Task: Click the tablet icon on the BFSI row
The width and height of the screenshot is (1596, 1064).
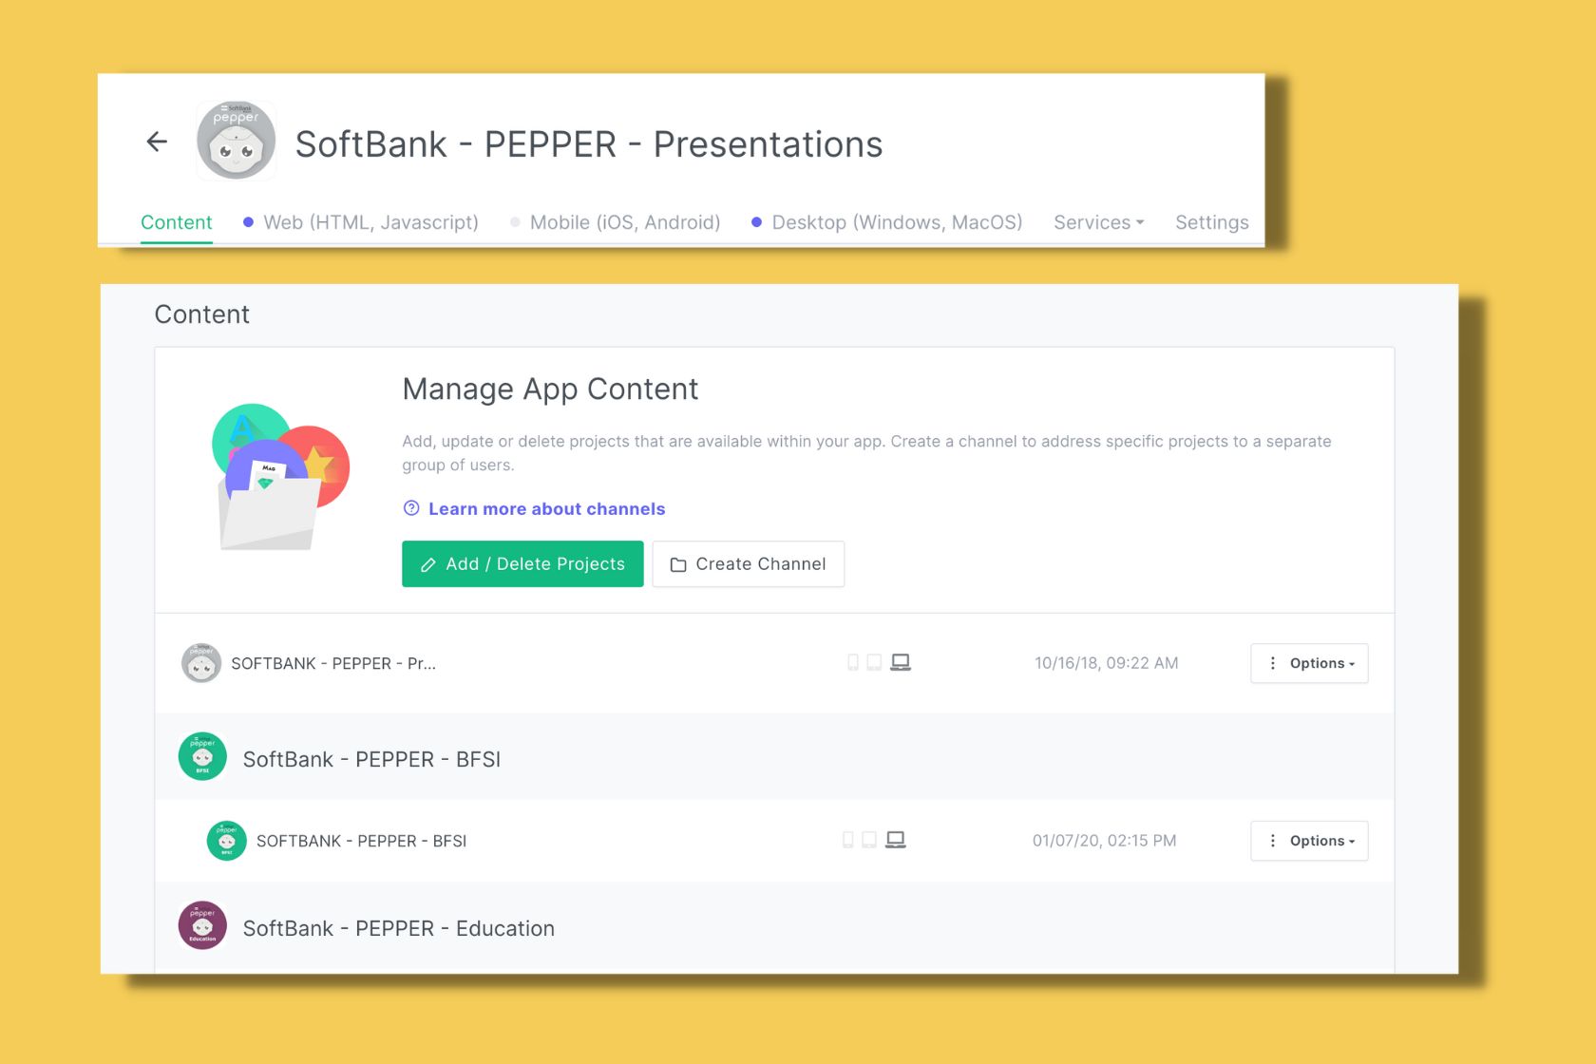Action: click(869, 840)
